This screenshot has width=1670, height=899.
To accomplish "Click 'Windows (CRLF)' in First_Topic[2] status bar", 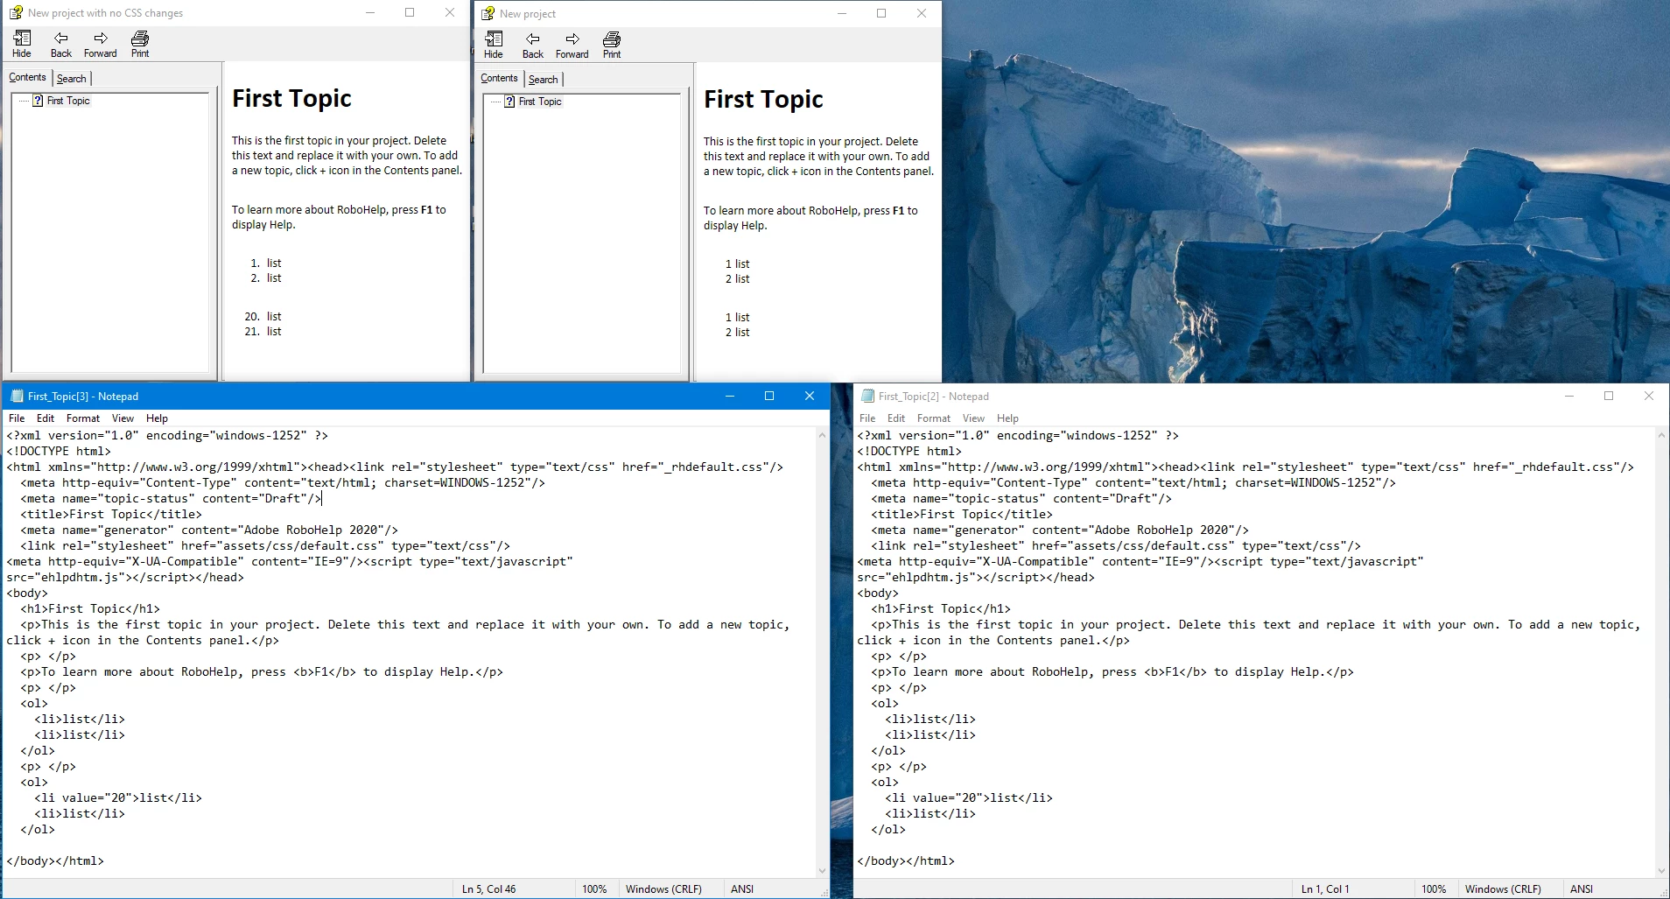I will 1503,889.
